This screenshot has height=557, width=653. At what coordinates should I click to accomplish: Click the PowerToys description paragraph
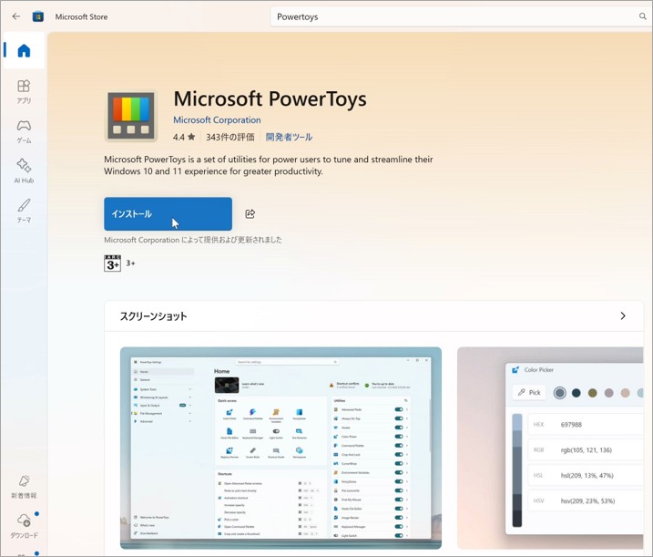click(269, 166)
